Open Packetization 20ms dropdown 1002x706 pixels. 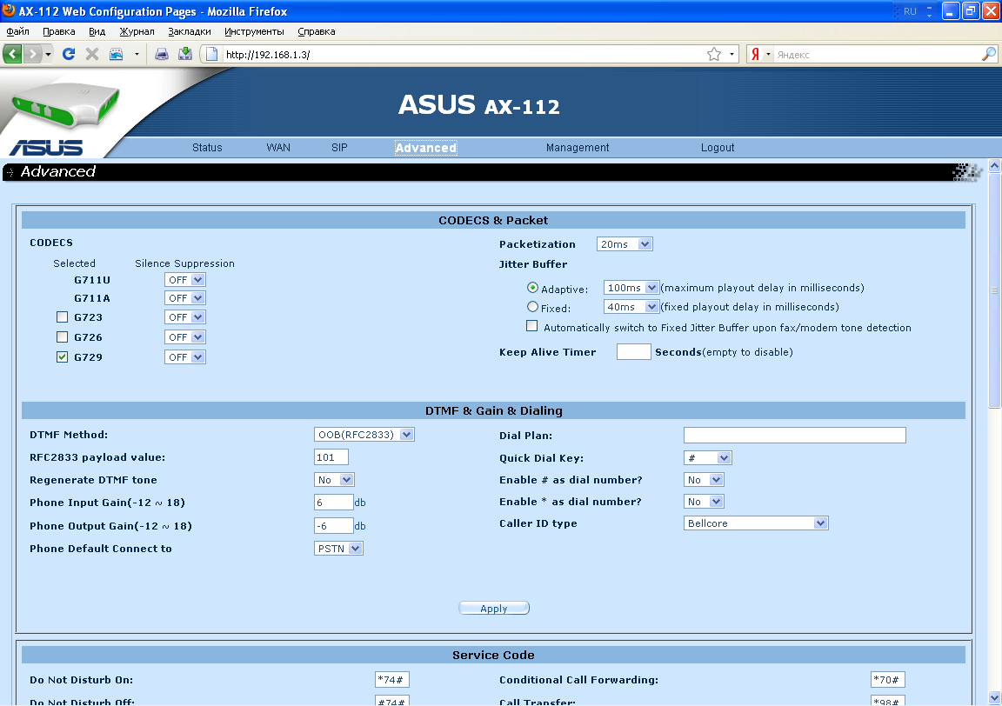click(x=625, y=244)
